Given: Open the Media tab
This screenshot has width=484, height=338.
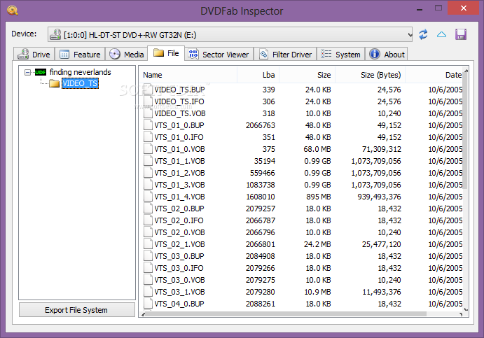Looking at the screenshot, I should tap(127, 55).
